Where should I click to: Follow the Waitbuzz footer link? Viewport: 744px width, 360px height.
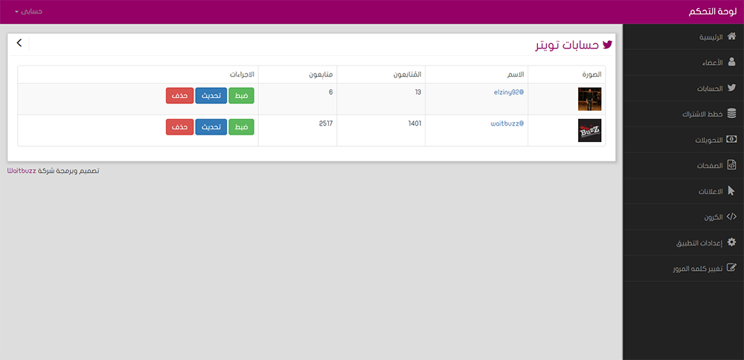[22, 171]
